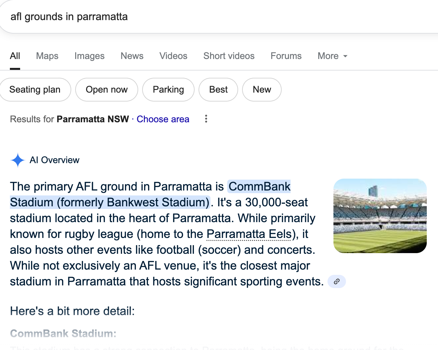Open the Images results tab

point(89,56)
